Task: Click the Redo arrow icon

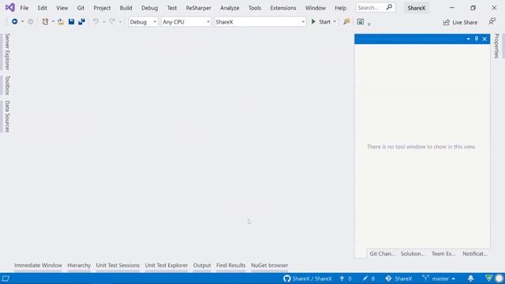Action: [112, 21]
